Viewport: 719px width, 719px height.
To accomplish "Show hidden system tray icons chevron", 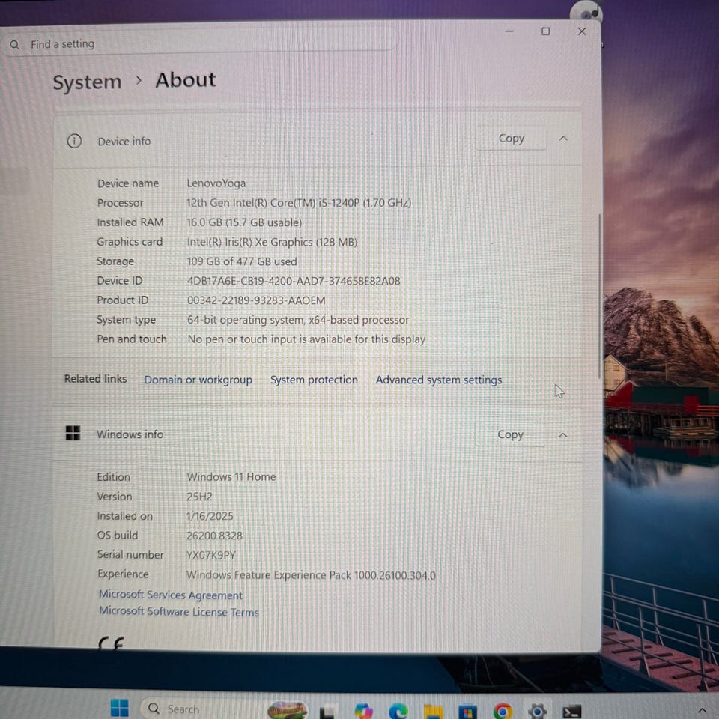I will coord(702,712).
